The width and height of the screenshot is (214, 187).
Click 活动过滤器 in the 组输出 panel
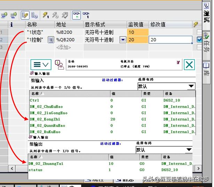tap(111, 144)
